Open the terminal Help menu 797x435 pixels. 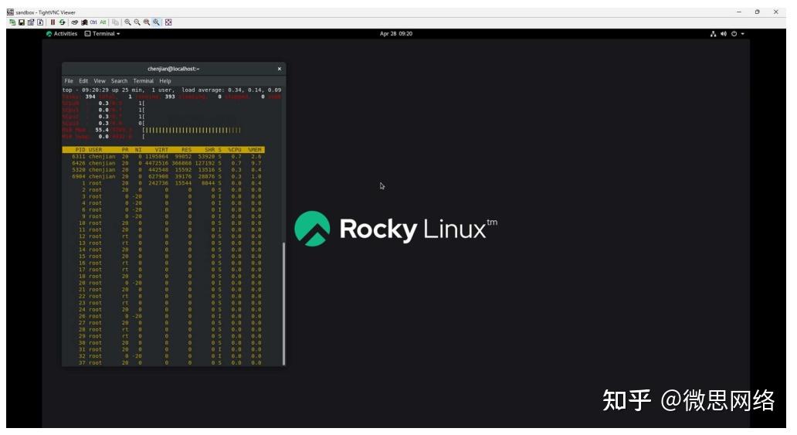165,81
